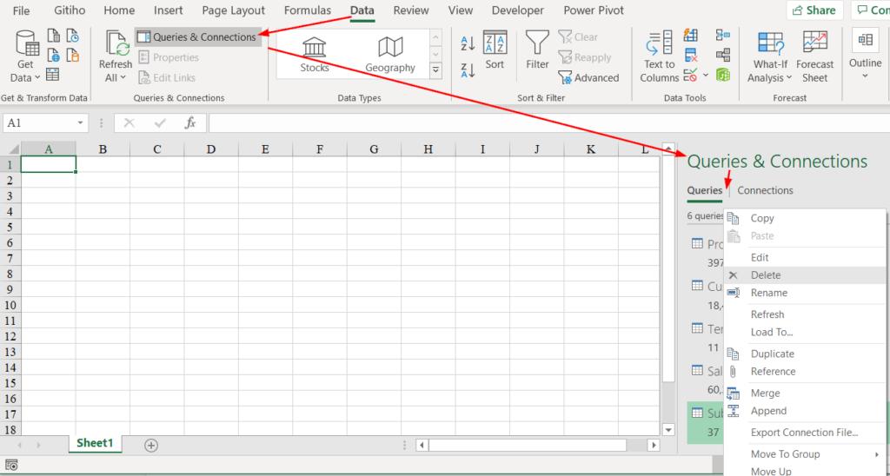Switch to the Insert tab
890x476 pixels.
tap(168, 10)
